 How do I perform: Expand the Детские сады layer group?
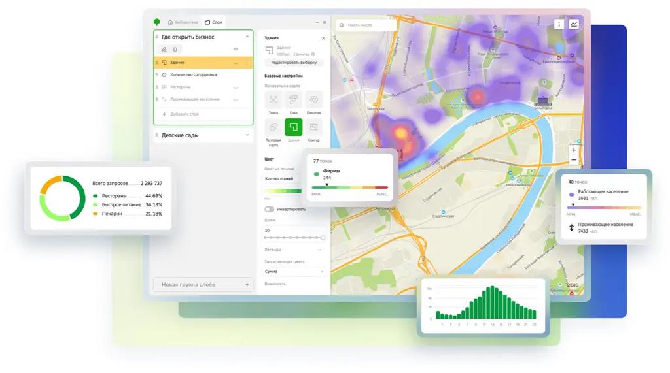pyautogui.click(x=247, y=135)
